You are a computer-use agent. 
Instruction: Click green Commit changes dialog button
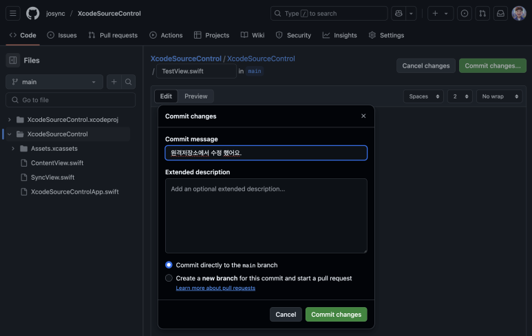[337, 314]
